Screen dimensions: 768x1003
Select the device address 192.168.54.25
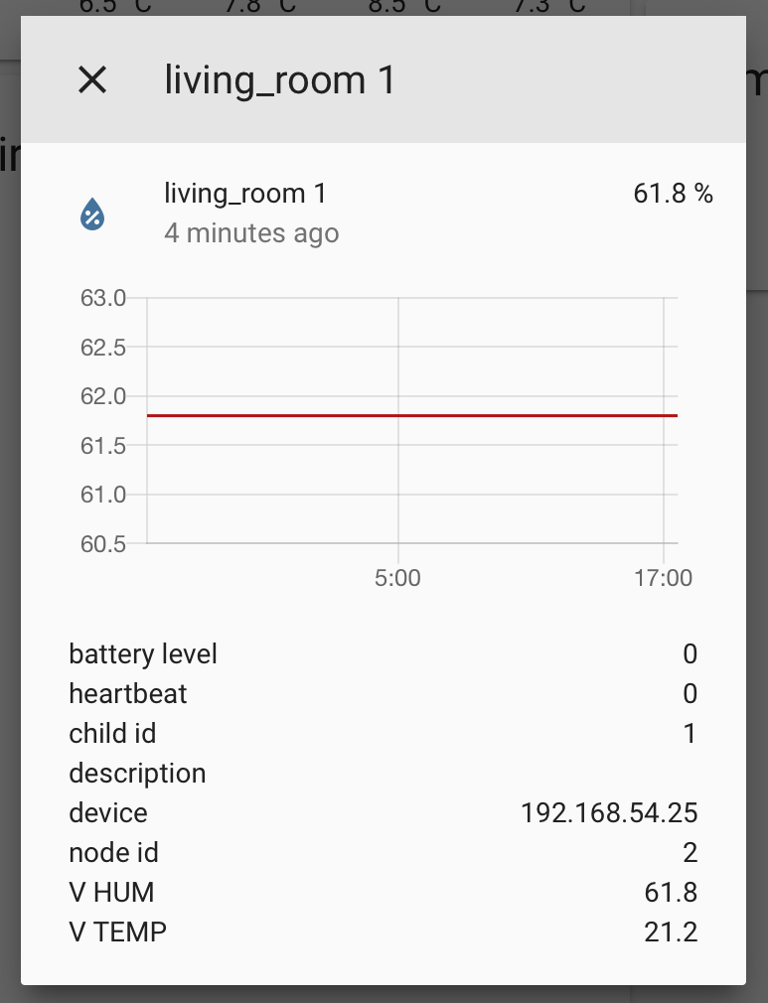[609, 812]
